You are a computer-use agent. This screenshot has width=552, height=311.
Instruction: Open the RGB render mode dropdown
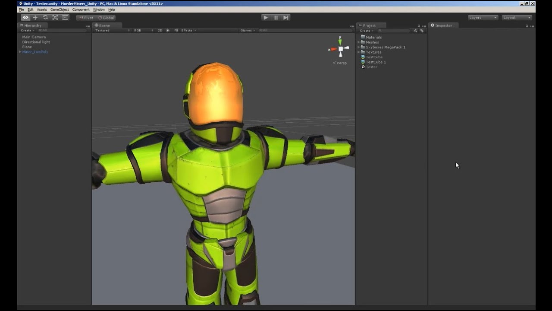coord(143,31)
